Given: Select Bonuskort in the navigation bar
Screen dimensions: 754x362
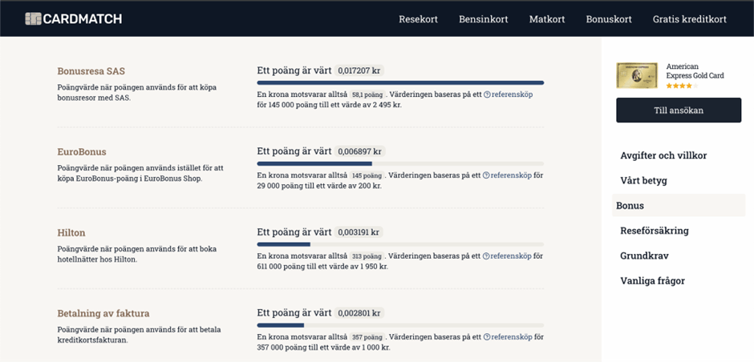Looking at the screenshot, I should click(x=609, y=19).
